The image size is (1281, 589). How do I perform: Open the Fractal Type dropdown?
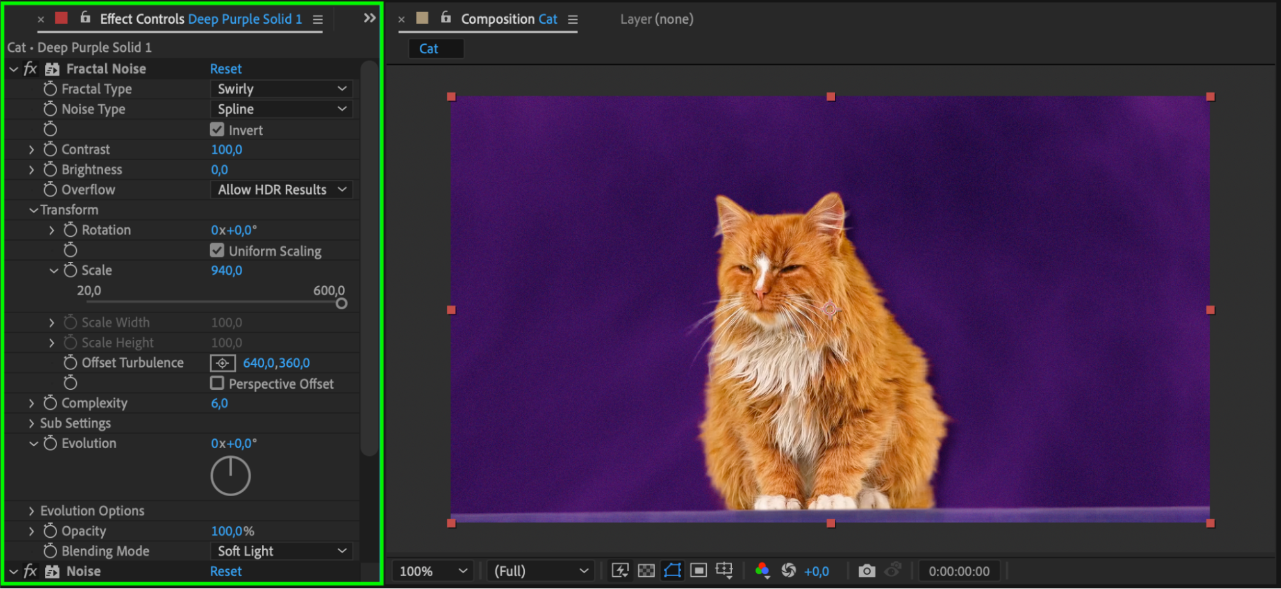(281, 89)
